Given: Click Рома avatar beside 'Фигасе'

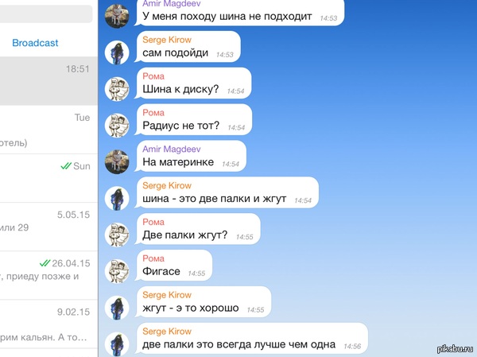Looking at the screenshot, I should tap(117, 271).
